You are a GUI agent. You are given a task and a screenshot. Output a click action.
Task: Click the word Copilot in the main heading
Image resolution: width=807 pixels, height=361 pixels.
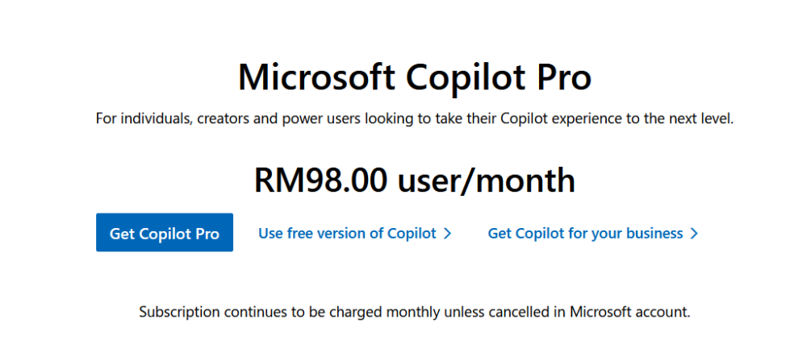click(458, 77)
